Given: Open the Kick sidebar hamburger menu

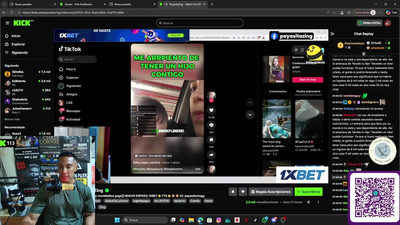Looking at the screenshot, I should pyautogui.click(x=7, y=23).
